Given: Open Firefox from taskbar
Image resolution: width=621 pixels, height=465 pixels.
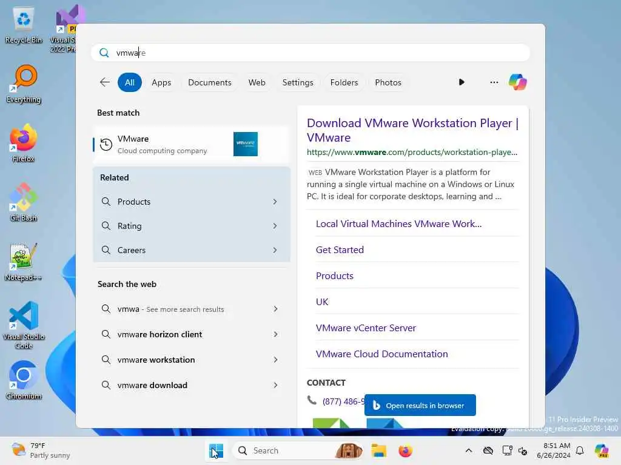Looking at the screenshot, I should [405, 450].
